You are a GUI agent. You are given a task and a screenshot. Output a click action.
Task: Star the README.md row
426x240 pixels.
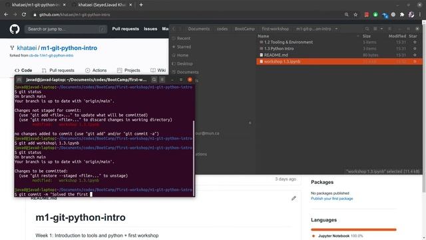pyautogui.click(x=415, y=55)
